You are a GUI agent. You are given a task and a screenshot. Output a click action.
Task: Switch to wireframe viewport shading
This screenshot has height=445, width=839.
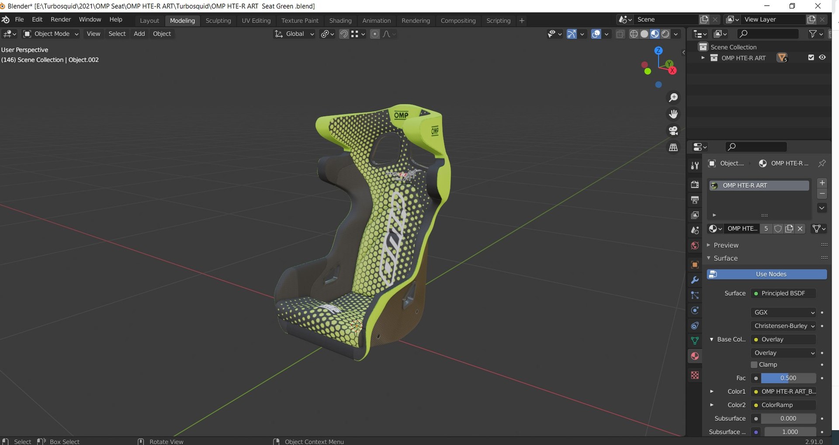(634, 34)
